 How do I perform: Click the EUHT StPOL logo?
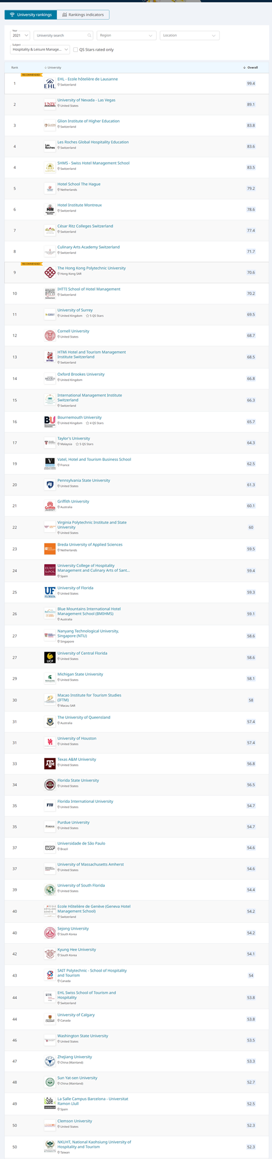[50, 570]
